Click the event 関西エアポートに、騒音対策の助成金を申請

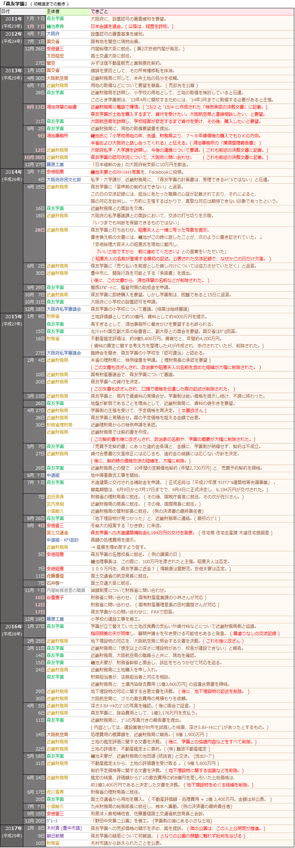(x=131, y=287)
